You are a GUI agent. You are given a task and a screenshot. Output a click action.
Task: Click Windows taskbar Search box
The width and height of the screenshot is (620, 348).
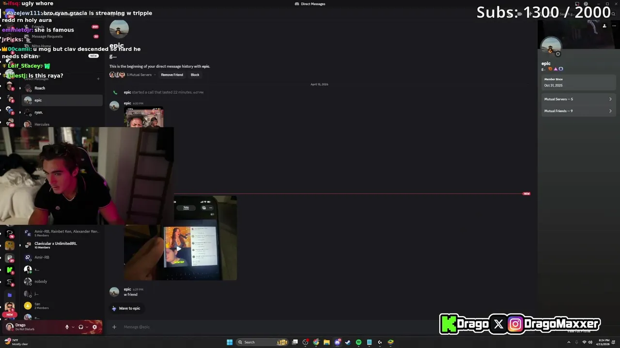(x=263, y=342)
